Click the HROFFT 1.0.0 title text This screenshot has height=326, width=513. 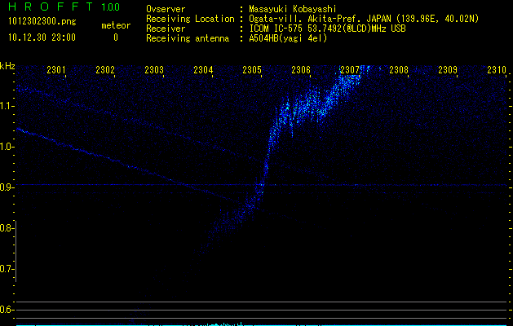(x=64, y=7)
